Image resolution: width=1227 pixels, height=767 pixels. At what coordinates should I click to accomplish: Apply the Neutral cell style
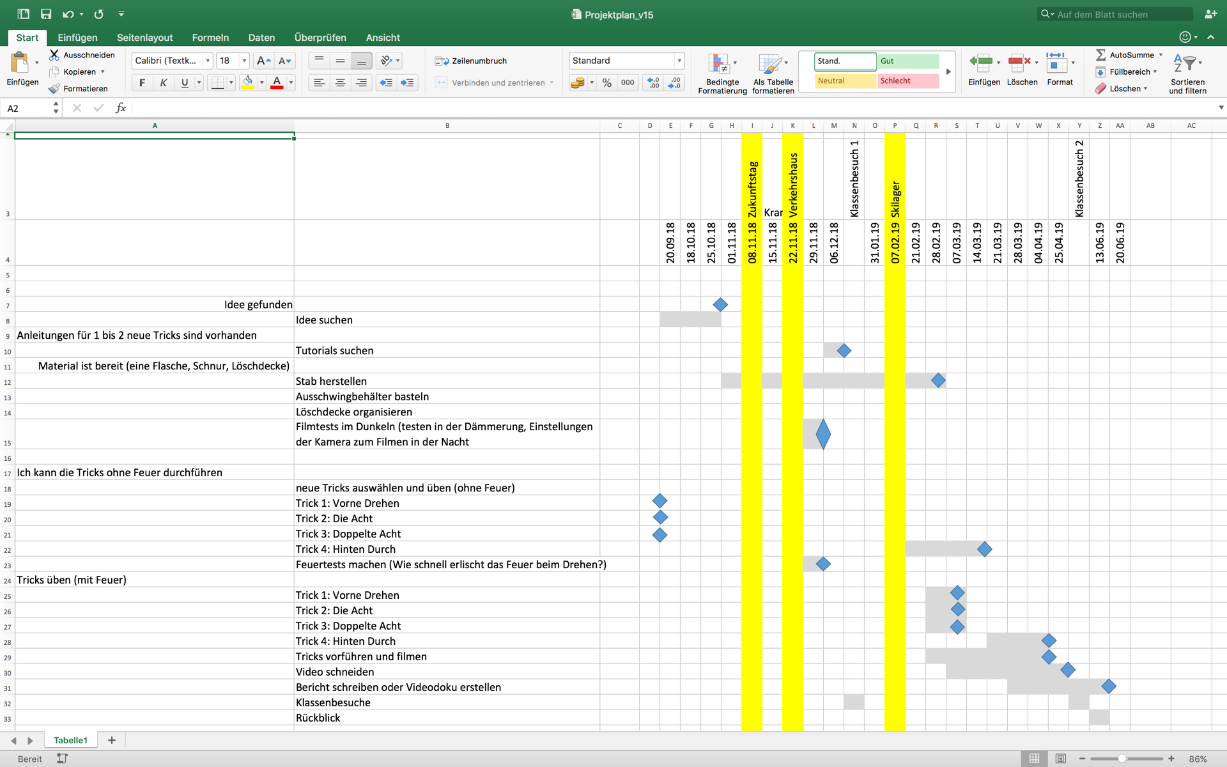(x=845, y=81)
